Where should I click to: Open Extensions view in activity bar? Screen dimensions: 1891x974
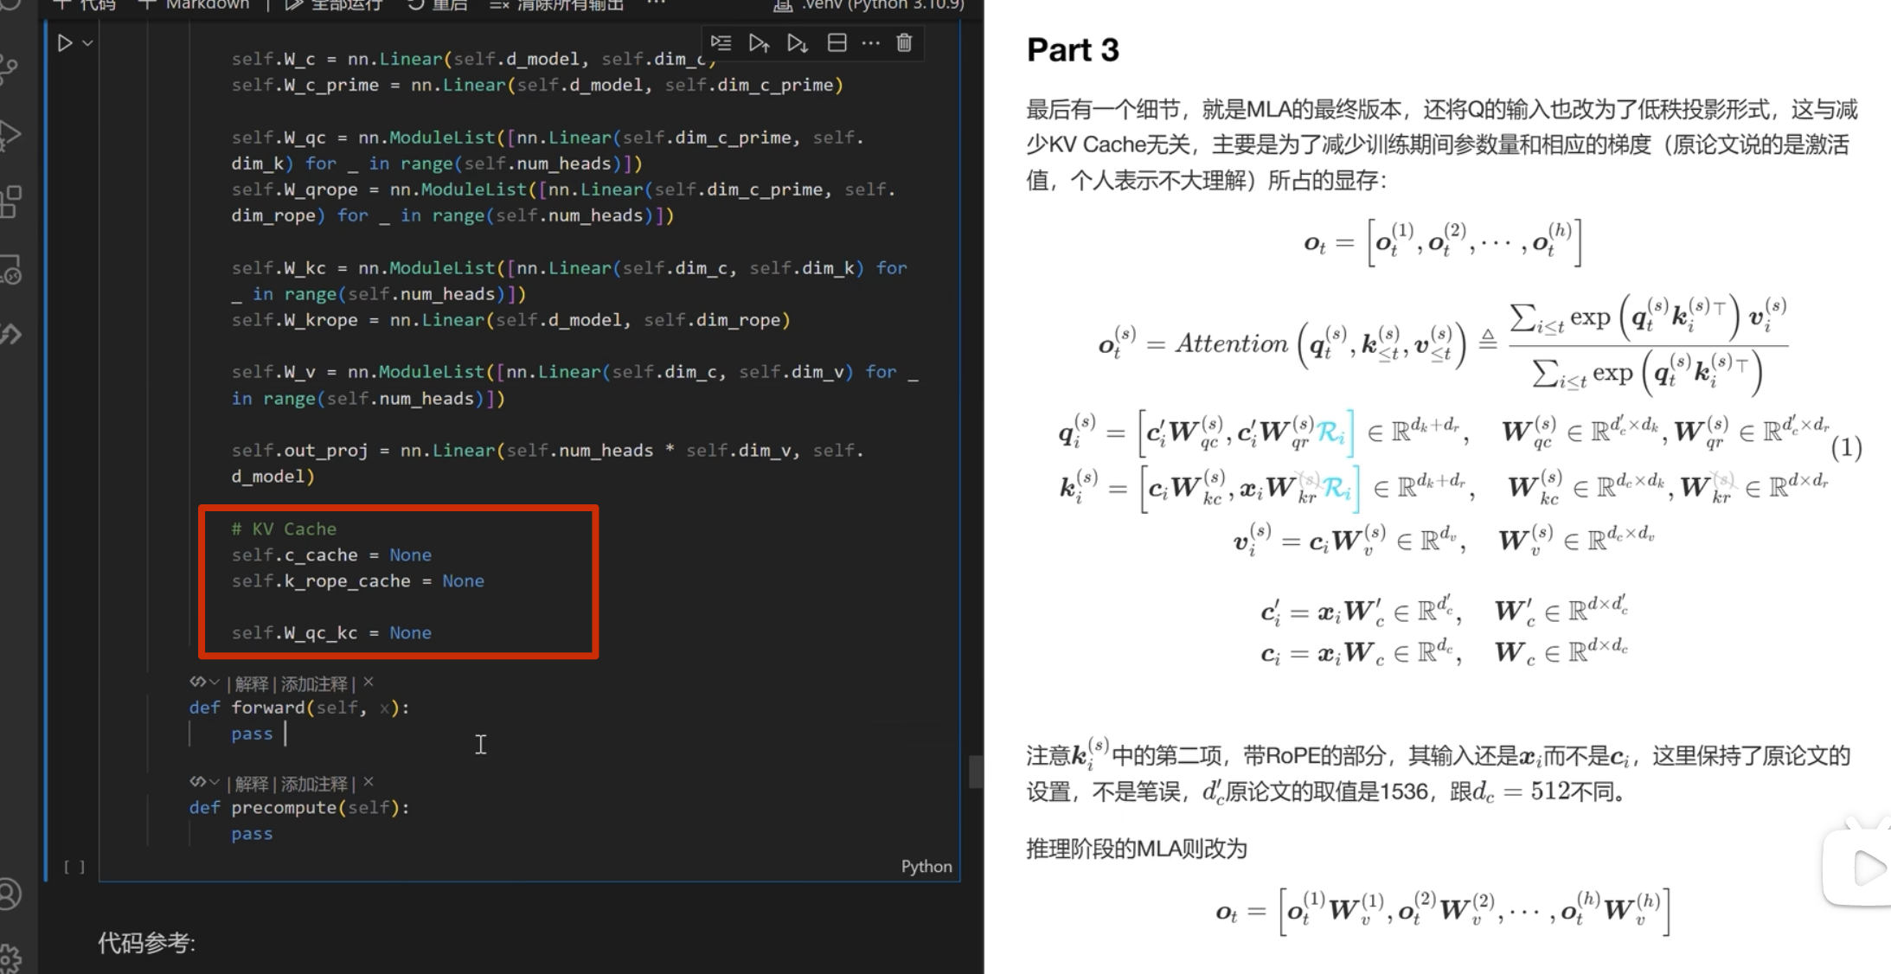[x=10, y=202]
